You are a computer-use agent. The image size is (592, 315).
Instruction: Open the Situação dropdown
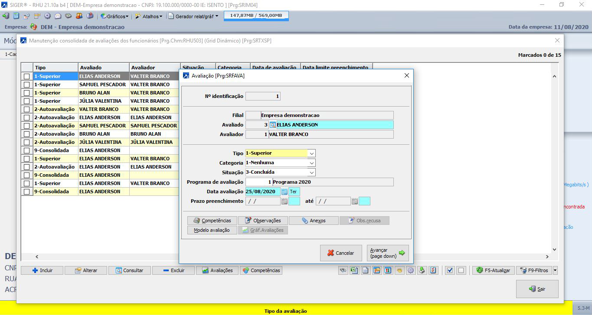(311, 172)
